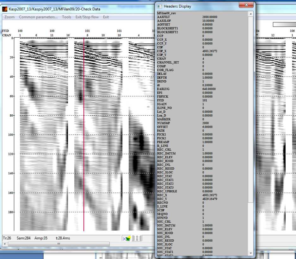Select the NUMSMP header name
Screen dimensions: 296x259
point(163,123)
